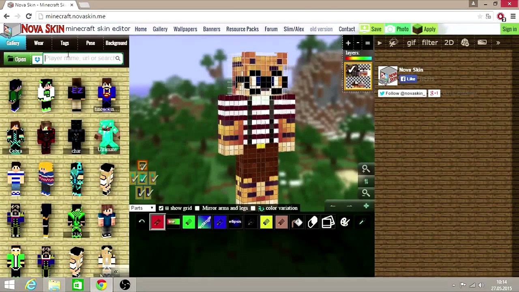Image resolution: width=519 pixels, height=292 pixels.
Task: Enable color variation checkbox
Action: [x=253, y=208]
